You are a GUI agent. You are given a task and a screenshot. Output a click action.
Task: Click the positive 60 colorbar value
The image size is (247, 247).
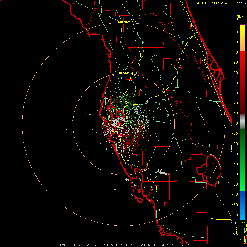[x=236, y=62]
